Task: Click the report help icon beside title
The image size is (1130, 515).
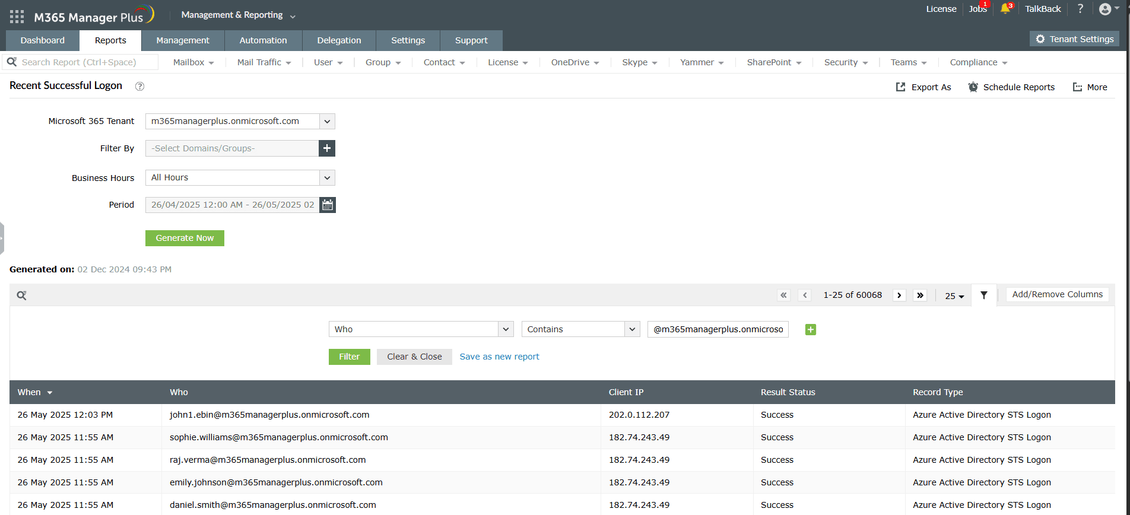Action: [x=139, y=86]
